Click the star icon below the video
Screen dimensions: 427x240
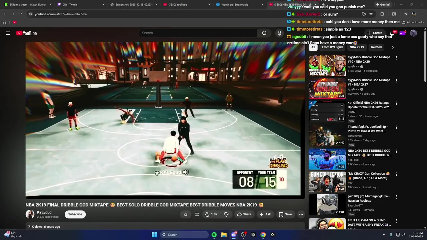[186, 214]
